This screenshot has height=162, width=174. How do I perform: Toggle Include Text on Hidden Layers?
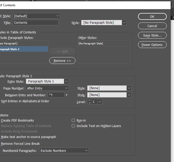(73, 126)
